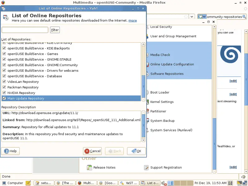Click Firefox page scroll-up arrow
Screen dimensions: 248x186
click(246, 31)
